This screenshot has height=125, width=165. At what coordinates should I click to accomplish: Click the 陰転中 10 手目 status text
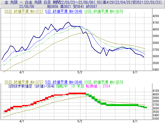coord(70,86)
